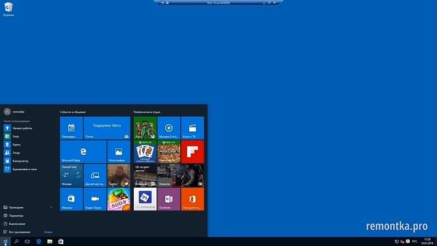
Task: Open Task View on taskbar
Action: tap(27, 241)
